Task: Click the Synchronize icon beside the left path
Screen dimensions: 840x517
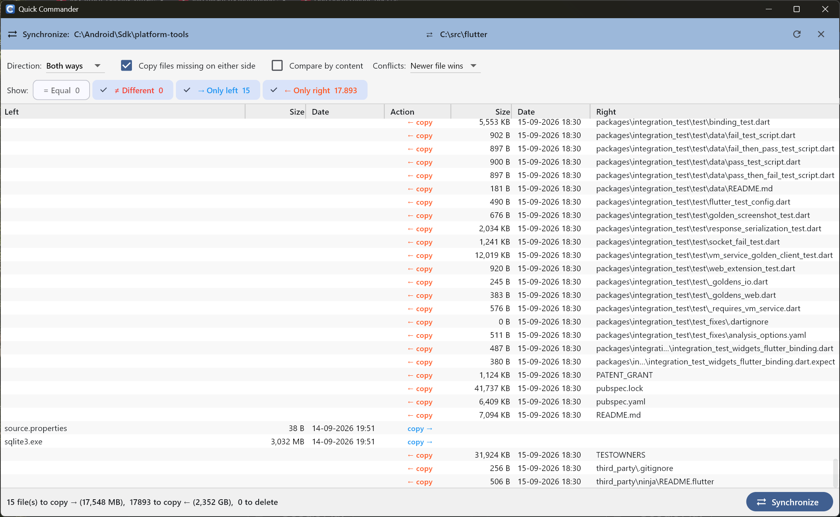Action: pyautogui.click(x=13, y=34)
